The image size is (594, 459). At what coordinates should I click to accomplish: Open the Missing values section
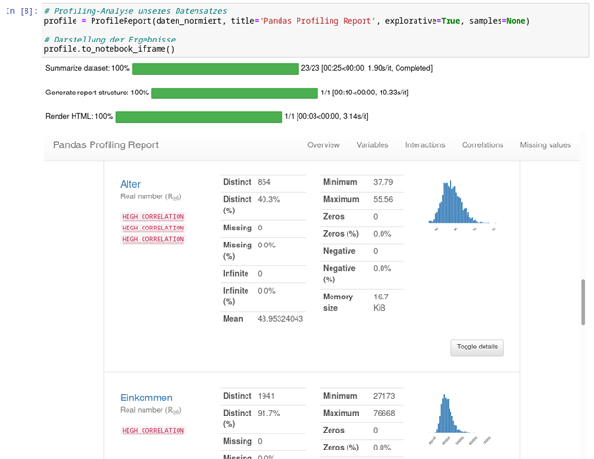[545, 145]
